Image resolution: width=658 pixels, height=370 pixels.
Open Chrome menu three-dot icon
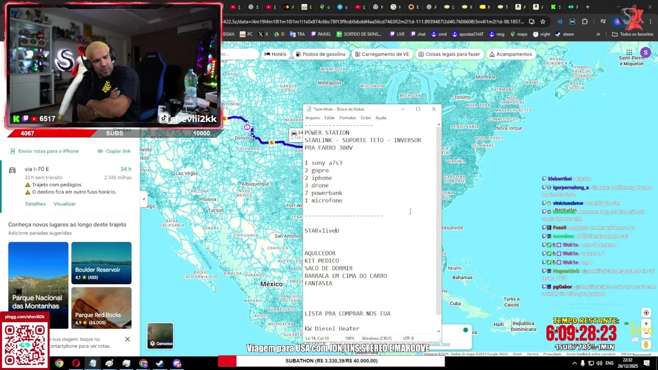pyautogui.click(x=650, y=22)
